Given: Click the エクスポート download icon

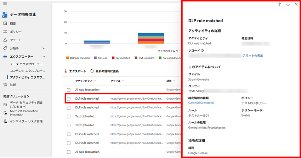Looking at the screenshot, I should (x=66, y=71).
